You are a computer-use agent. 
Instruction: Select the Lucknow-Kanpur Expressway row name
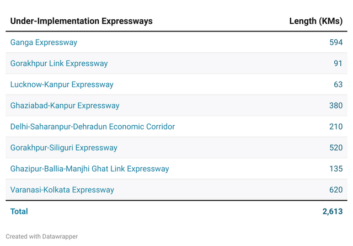[x=62, y=84]
